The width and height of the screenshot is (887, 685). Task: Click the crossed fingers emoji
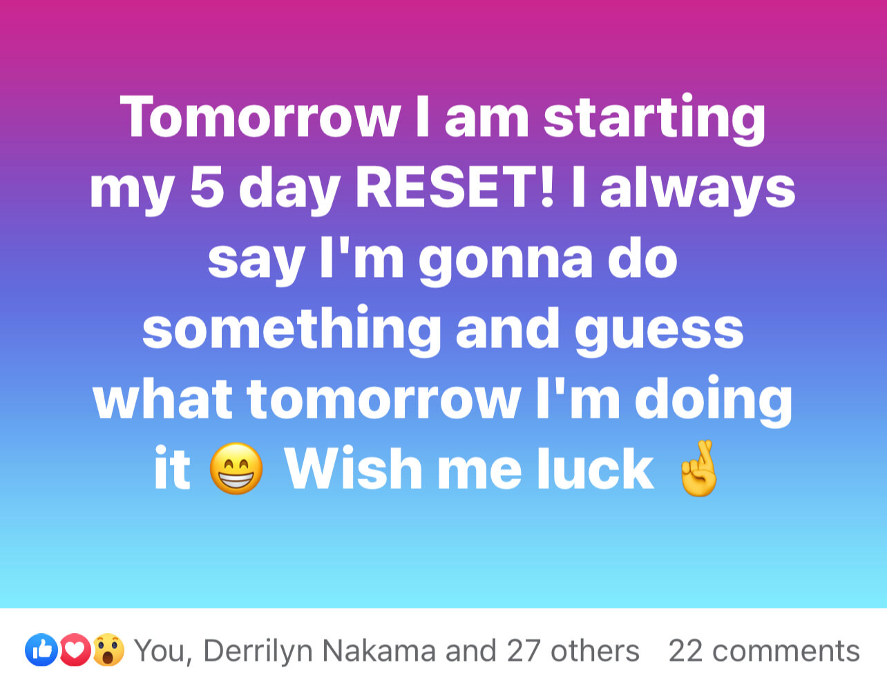pos(698,469)
